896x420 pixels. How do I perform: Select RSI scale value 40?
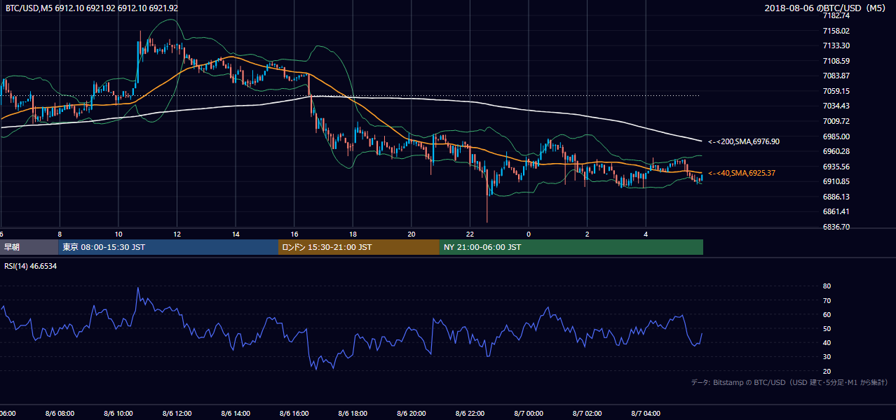pyautogui.click(x=827, y=342)
